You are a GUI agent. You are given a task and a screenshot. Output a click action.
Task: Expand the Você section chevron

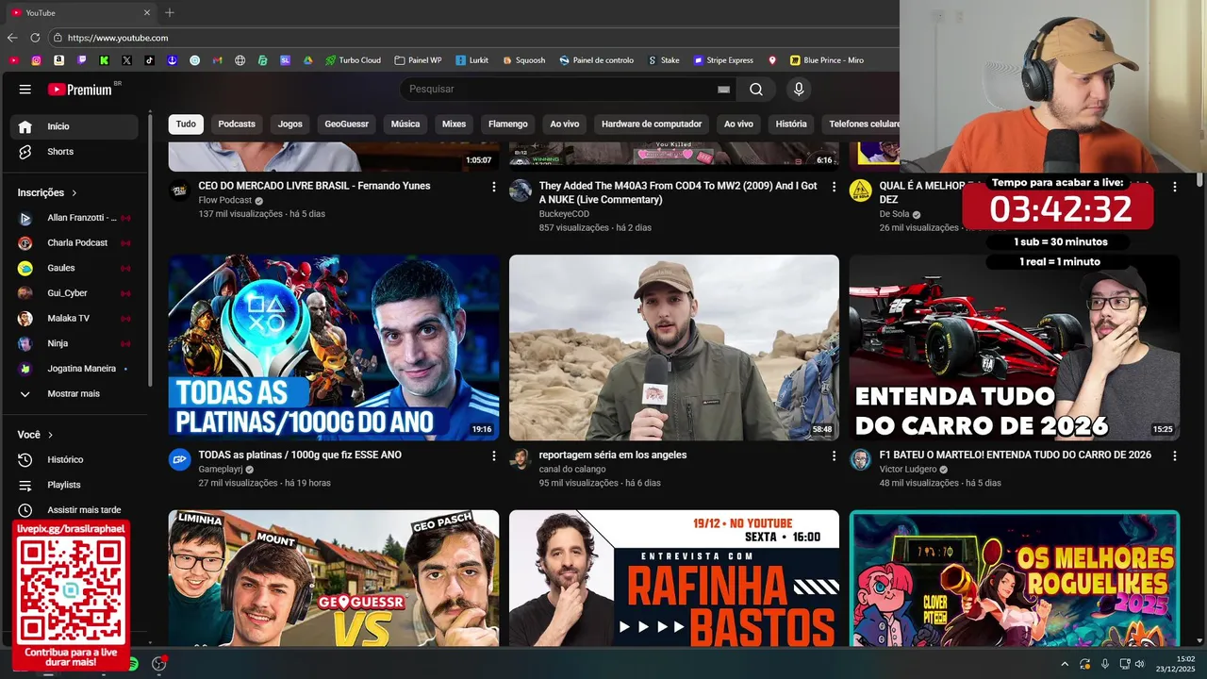click(50, 435)
